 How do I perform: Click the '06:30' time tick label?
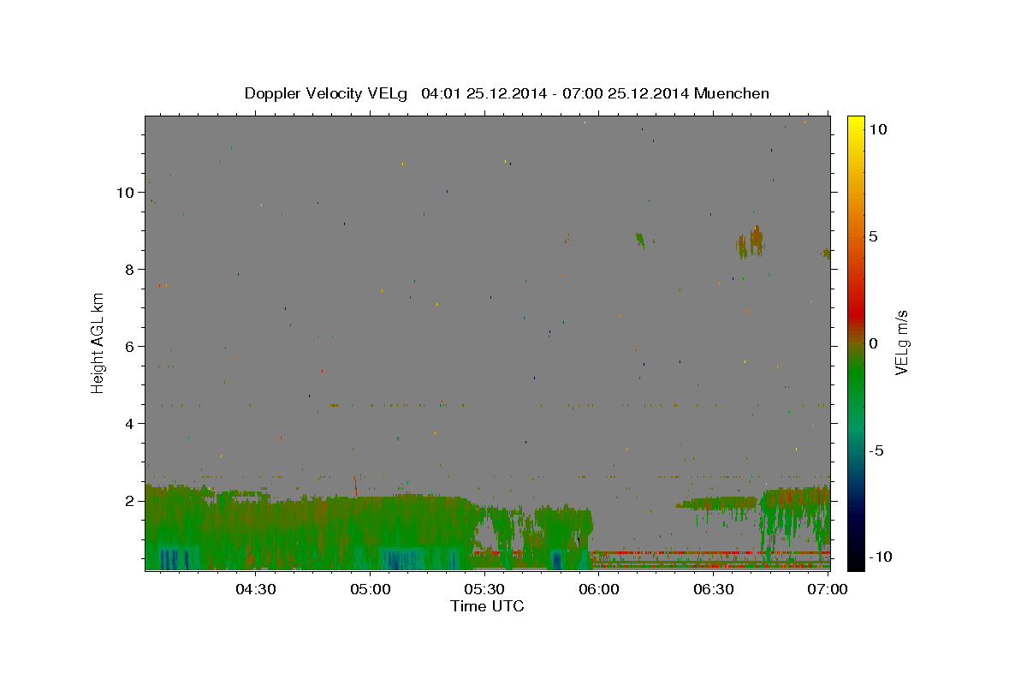(x=714, y=589)
